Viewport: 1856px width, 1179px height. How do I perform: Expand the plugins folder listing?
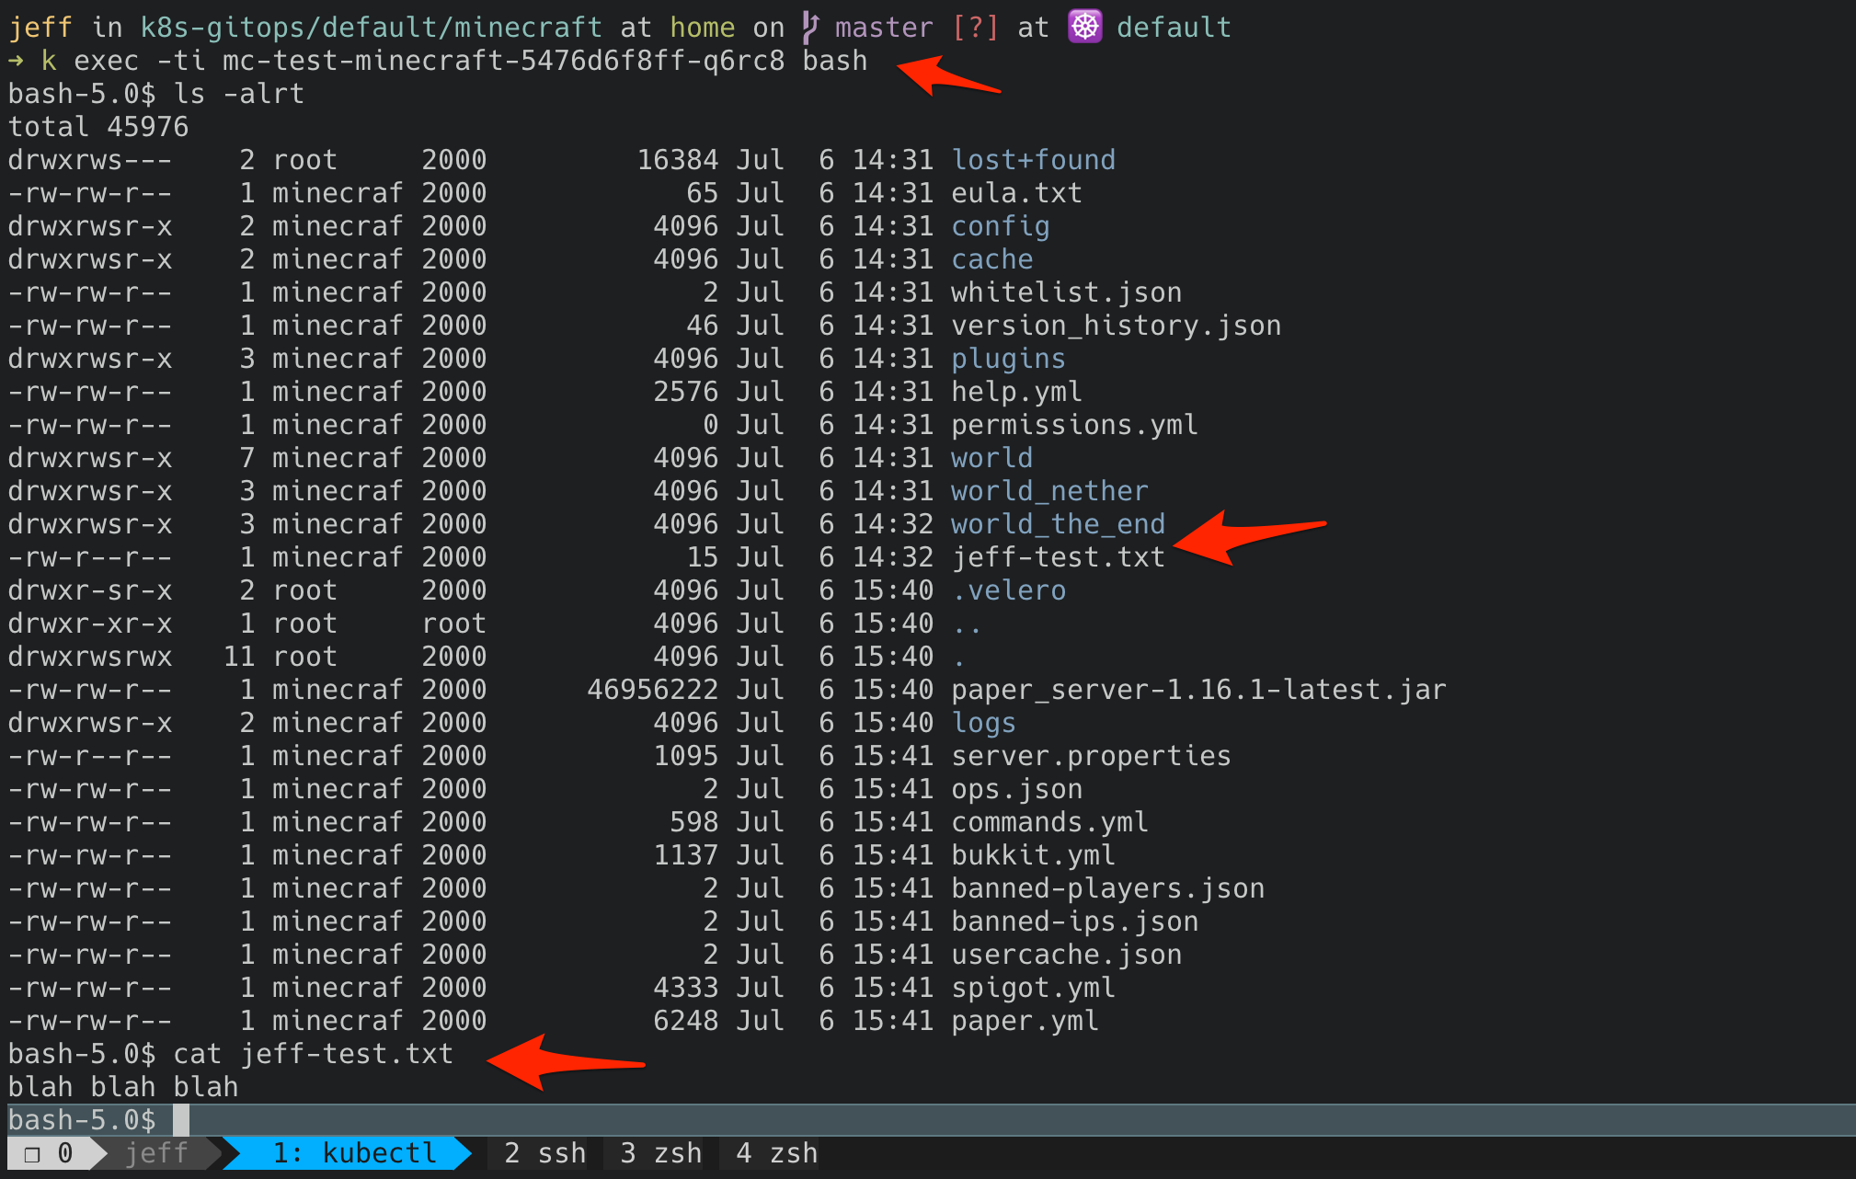point(1007,358)
